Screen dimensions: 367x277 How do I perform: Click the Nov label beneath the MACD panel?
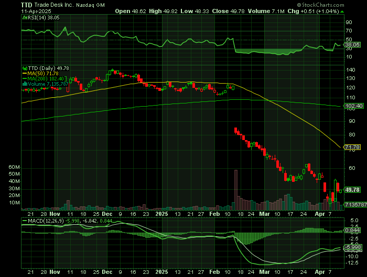[55, 272]
